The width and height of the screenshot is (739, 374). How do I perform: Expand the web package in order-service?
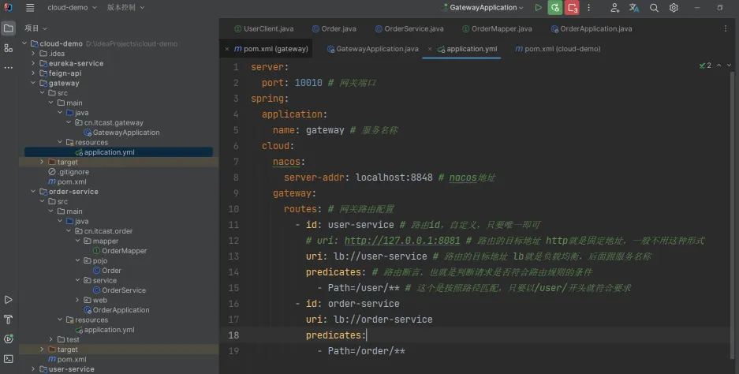click(x=77, y=300)
